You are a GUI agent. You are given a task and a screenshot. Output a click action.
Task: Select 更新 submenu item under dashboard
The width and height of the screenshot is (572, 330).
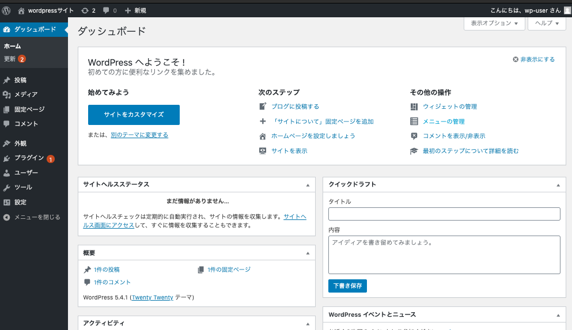(x=10, y=59)
